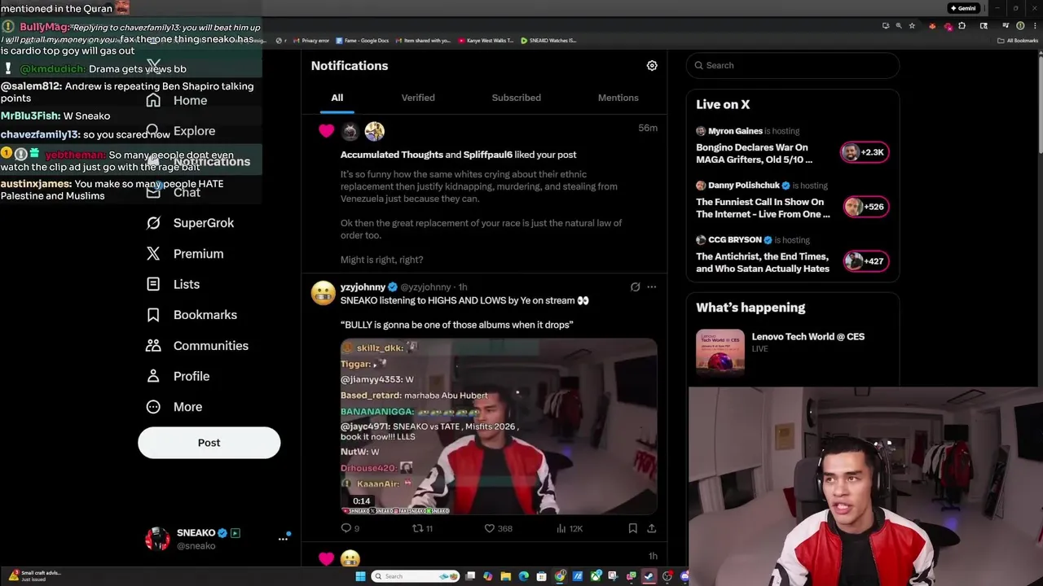Open Windows Start menu
The image size is (1043, 586).
pyautogui.click(x=360, y=576)
